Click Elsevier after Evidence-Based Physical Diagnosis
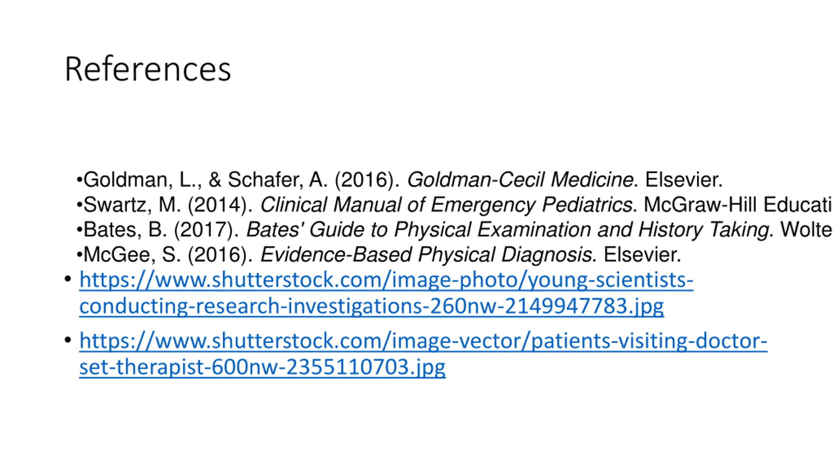The image size is (833, 468). click(642, 254)
